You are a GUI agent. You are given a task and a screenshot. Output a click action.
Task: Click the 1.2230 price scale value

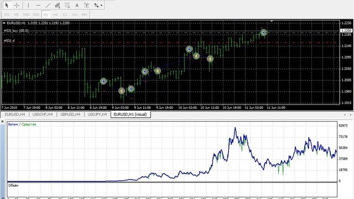(x=347, y=23)
